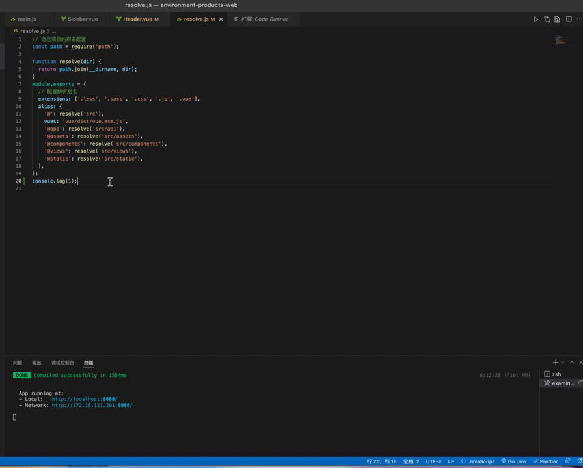Click cursor position 行 20, 列 16
583x468 pixels.
[x=382, y=461]
